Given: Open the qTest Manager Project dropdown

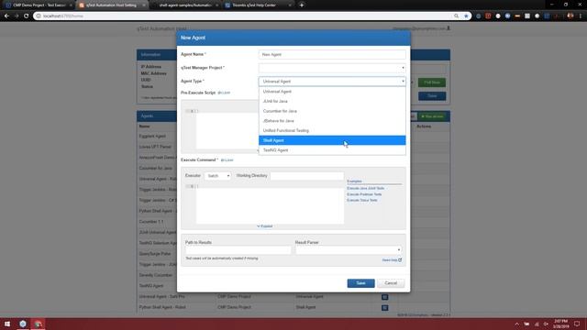Looking at the screenshot, I should pos(332,68).
